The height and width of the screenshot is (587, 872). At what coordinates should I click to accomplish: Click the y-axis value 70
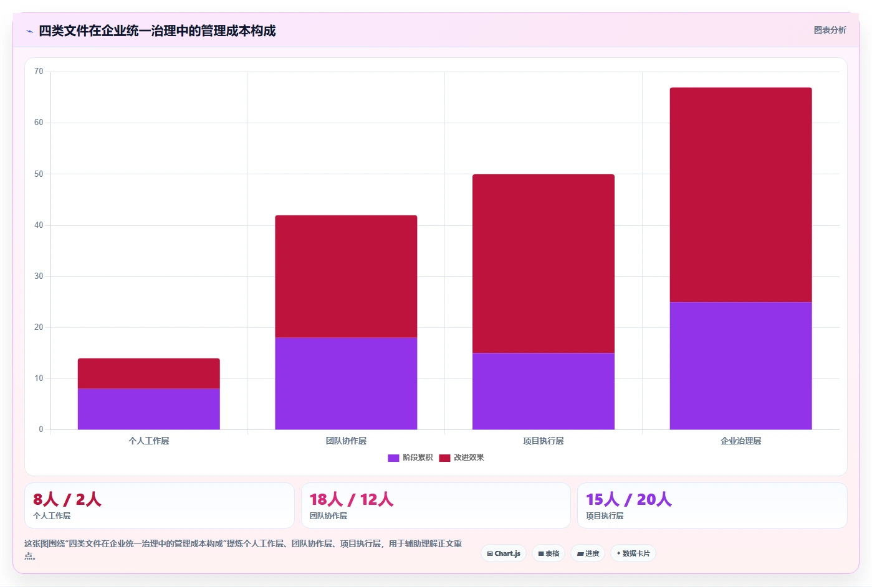(39, 72)
